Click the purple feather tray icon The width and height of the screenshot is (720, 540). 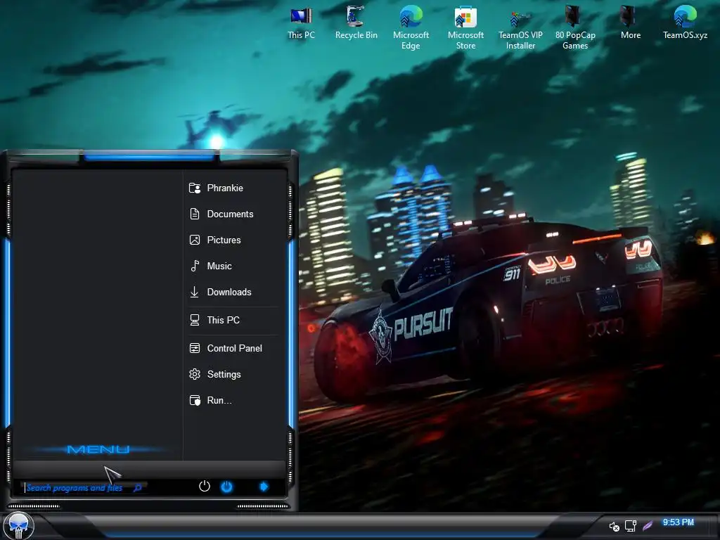[x=648, y=526]
